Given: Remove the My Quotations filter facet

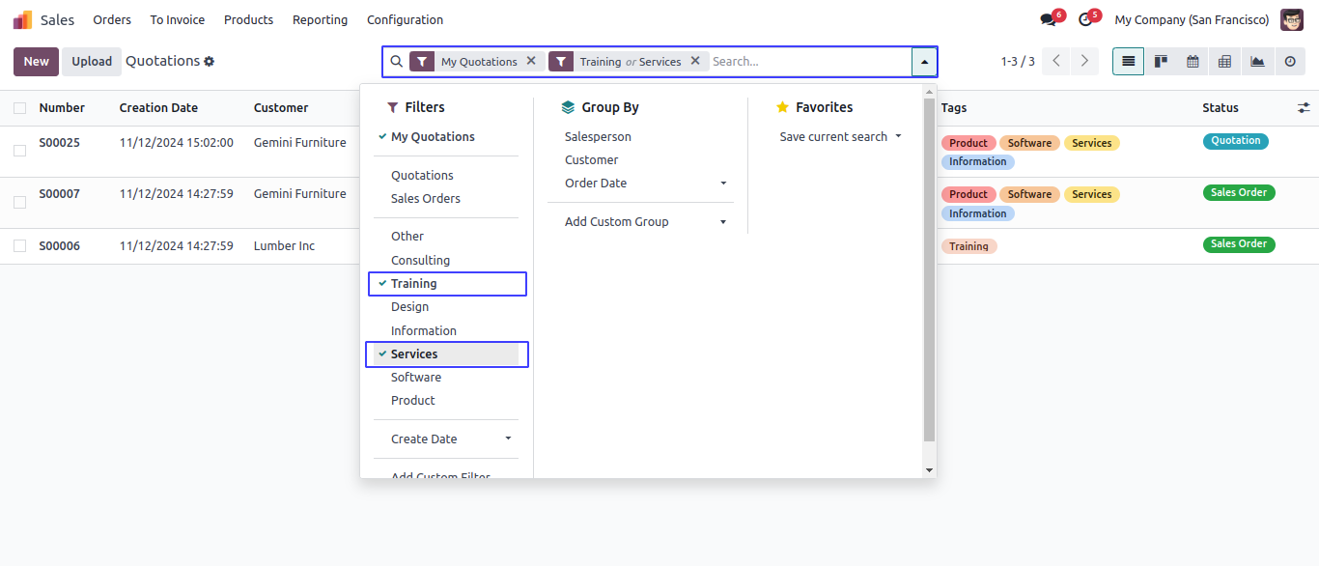Looking at the screenshot, I should (531, 61).
